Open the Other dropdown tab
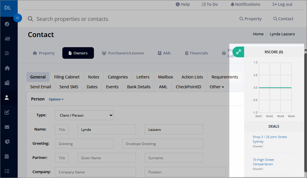The image size is (307, 178). pos(217,87)
